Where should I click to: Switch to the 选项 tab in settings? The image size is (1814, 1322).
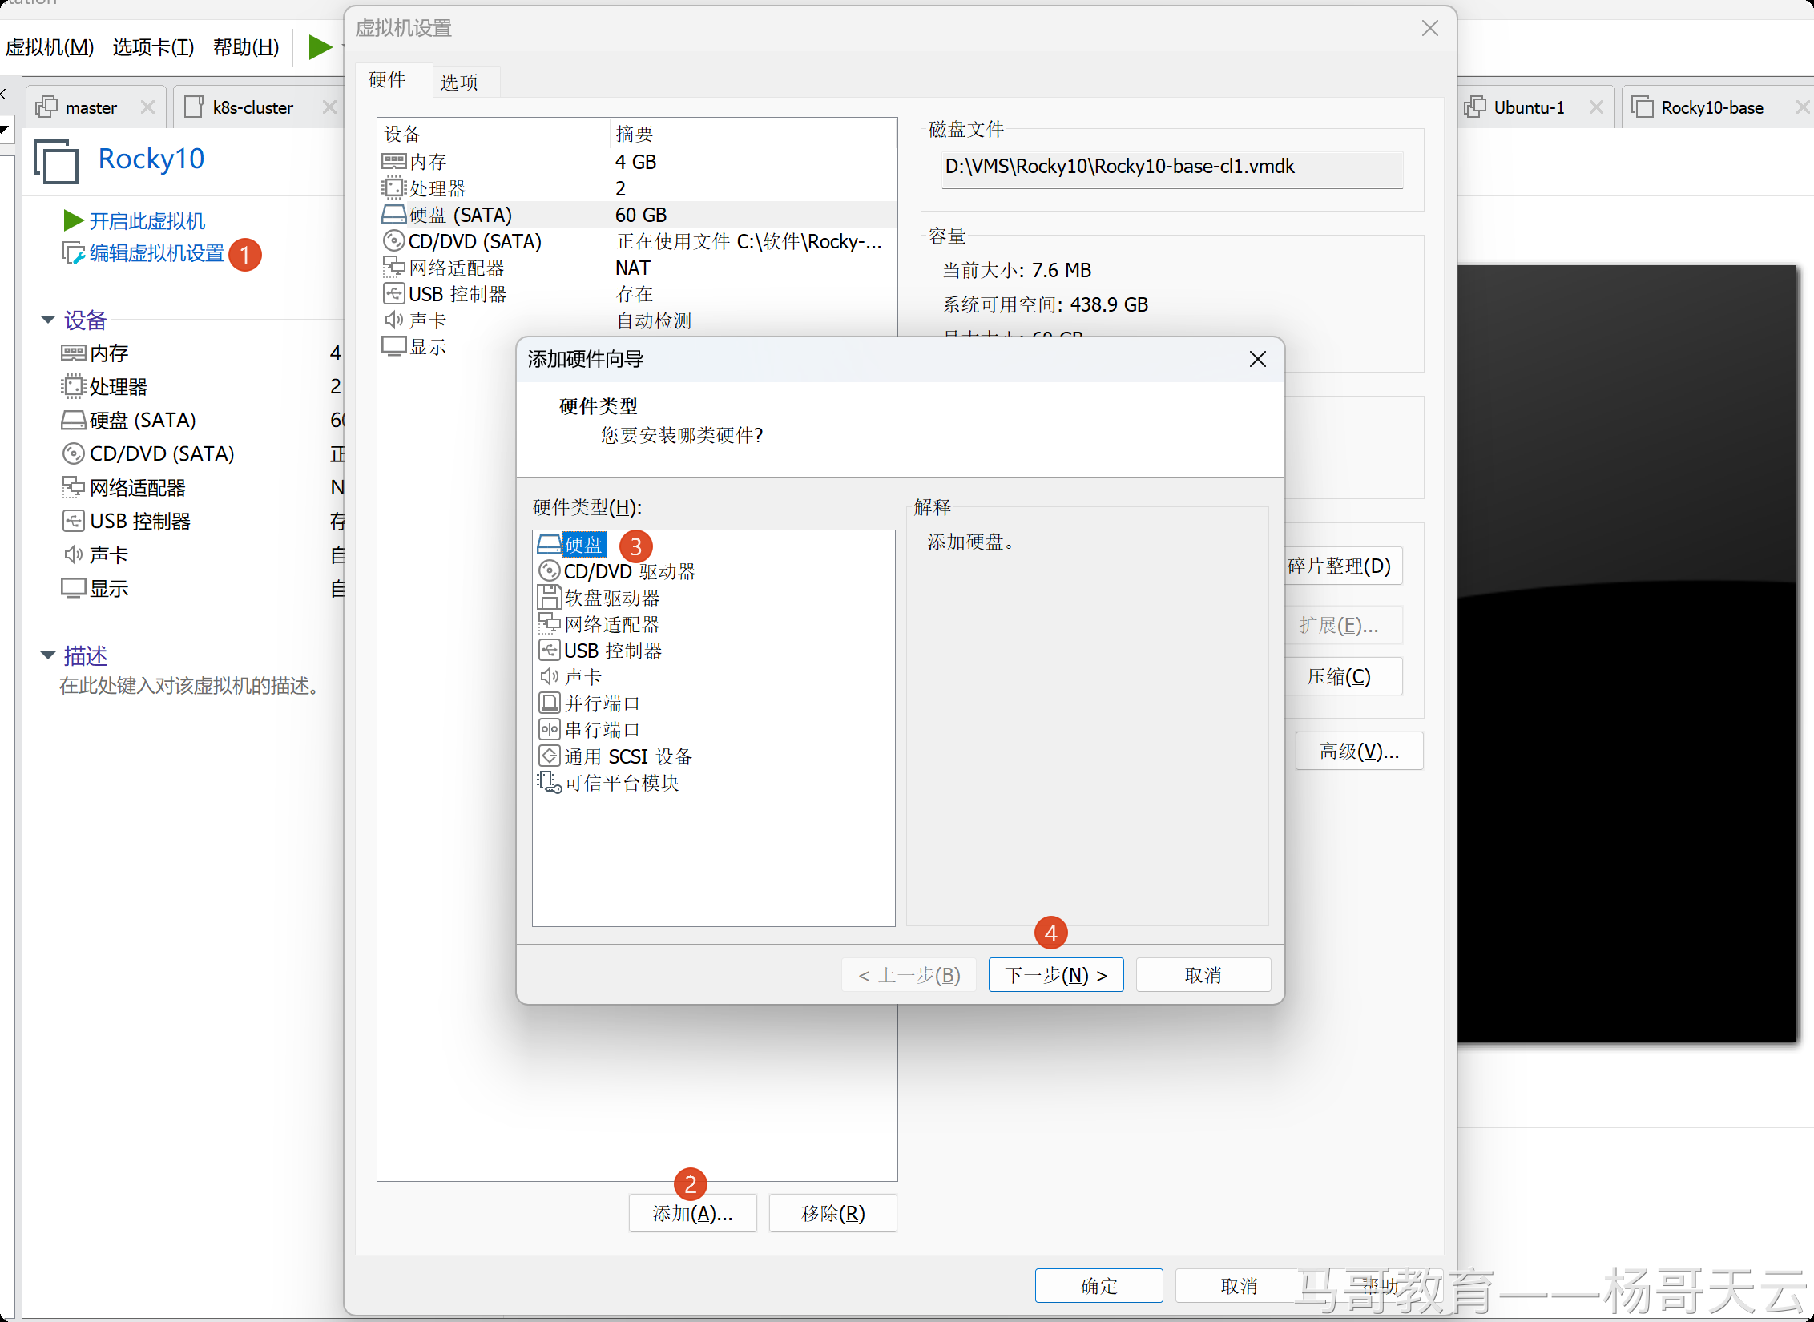tap(459, 83)
